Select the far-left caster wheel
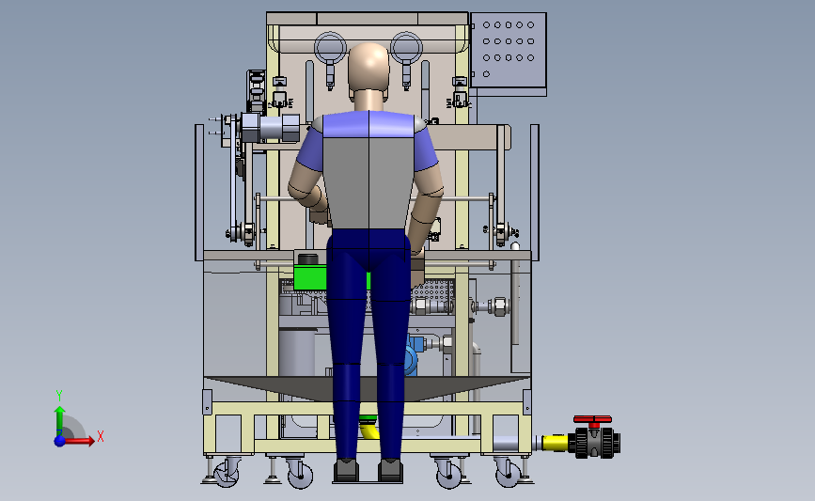The height and width of the screenshot is (501, 815). point(227,472)
